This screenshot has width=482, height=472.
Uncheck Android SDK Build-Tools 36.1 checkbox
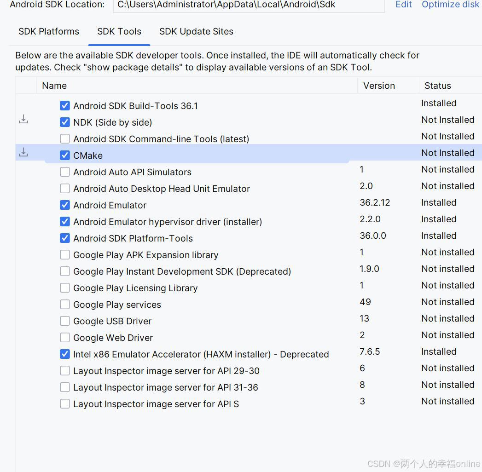tap(65, 106)
